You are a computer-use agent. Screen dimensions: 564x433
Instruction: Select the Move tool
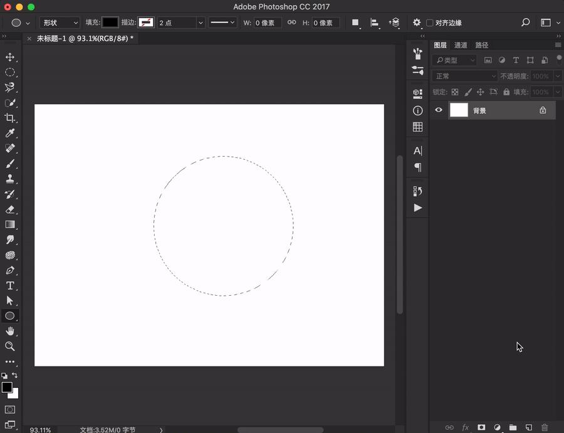[x=10, y=57]
